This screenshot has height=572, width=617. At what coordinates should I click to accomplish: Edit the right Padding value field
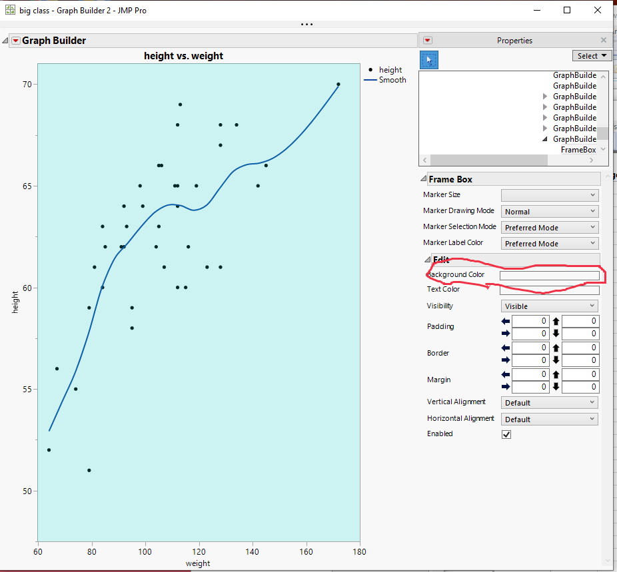(x=530, y=334)
